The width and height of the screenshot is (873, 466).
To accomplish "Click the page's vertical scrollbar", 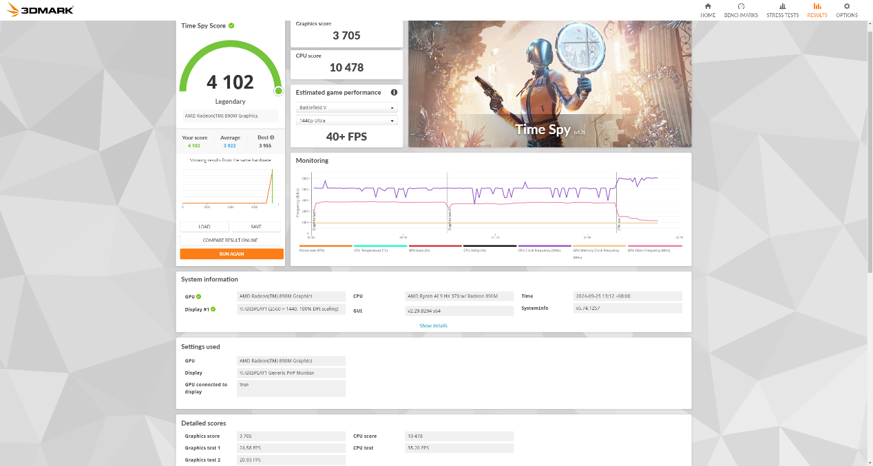I will click(869, 137).
